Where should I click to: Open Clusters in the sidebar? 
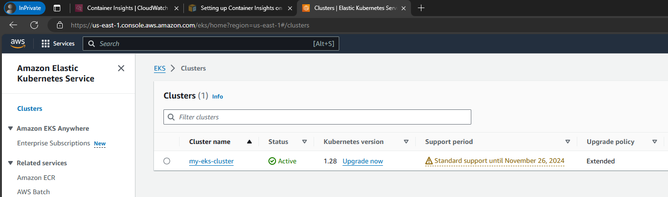click(29, 108)
